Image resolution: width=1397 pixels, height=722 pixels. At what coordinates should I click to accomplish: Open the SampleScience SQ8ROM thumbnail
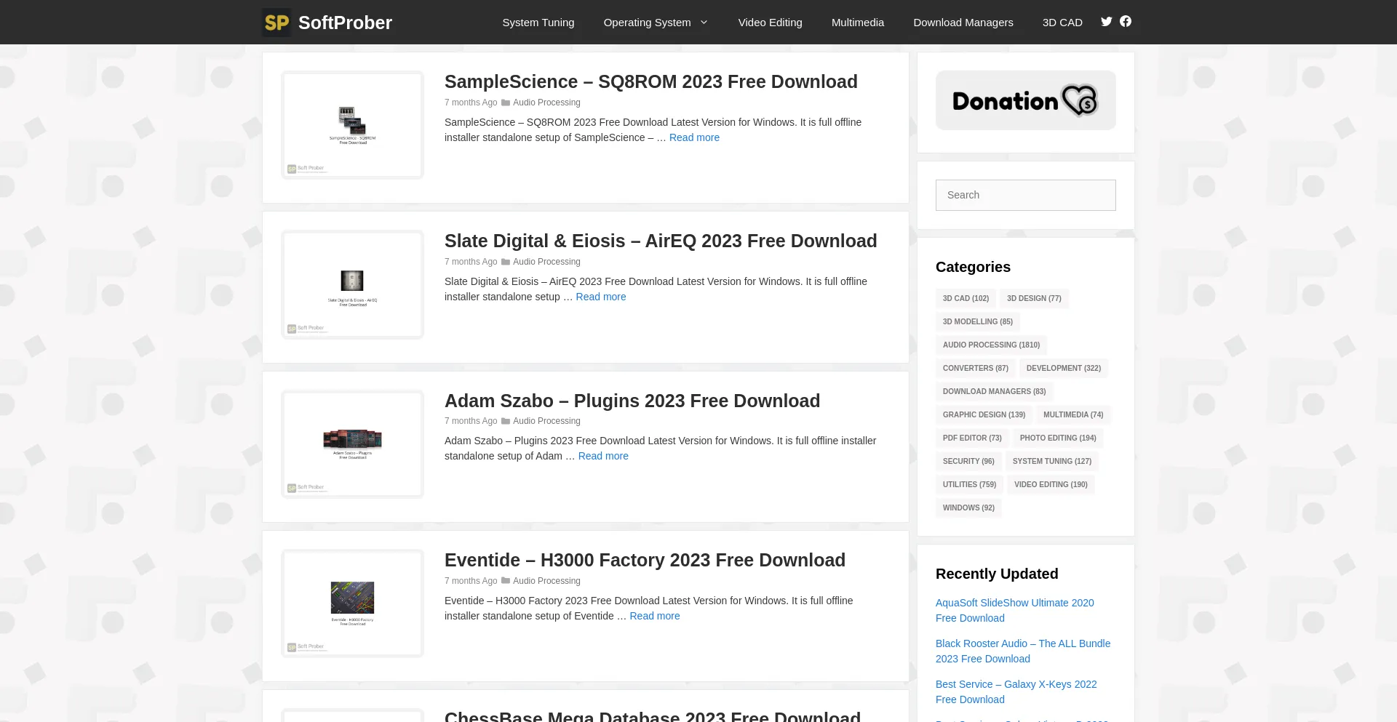click(x=352, y=125)
